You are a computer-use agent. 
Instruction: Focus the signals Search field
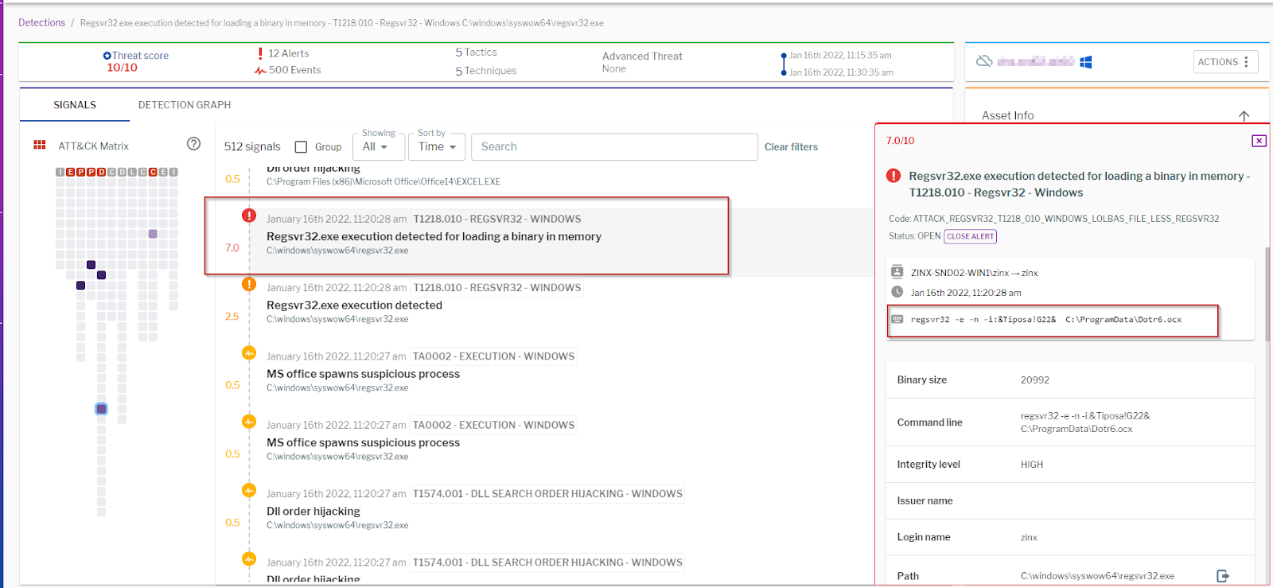pyautogui.click(x=614, y=147)
